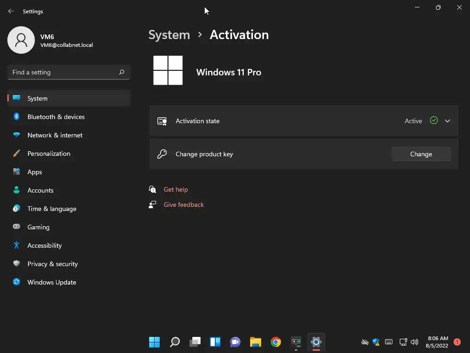
Task: Click the green Active checkmark icon
Action: (x=434, y=120)
